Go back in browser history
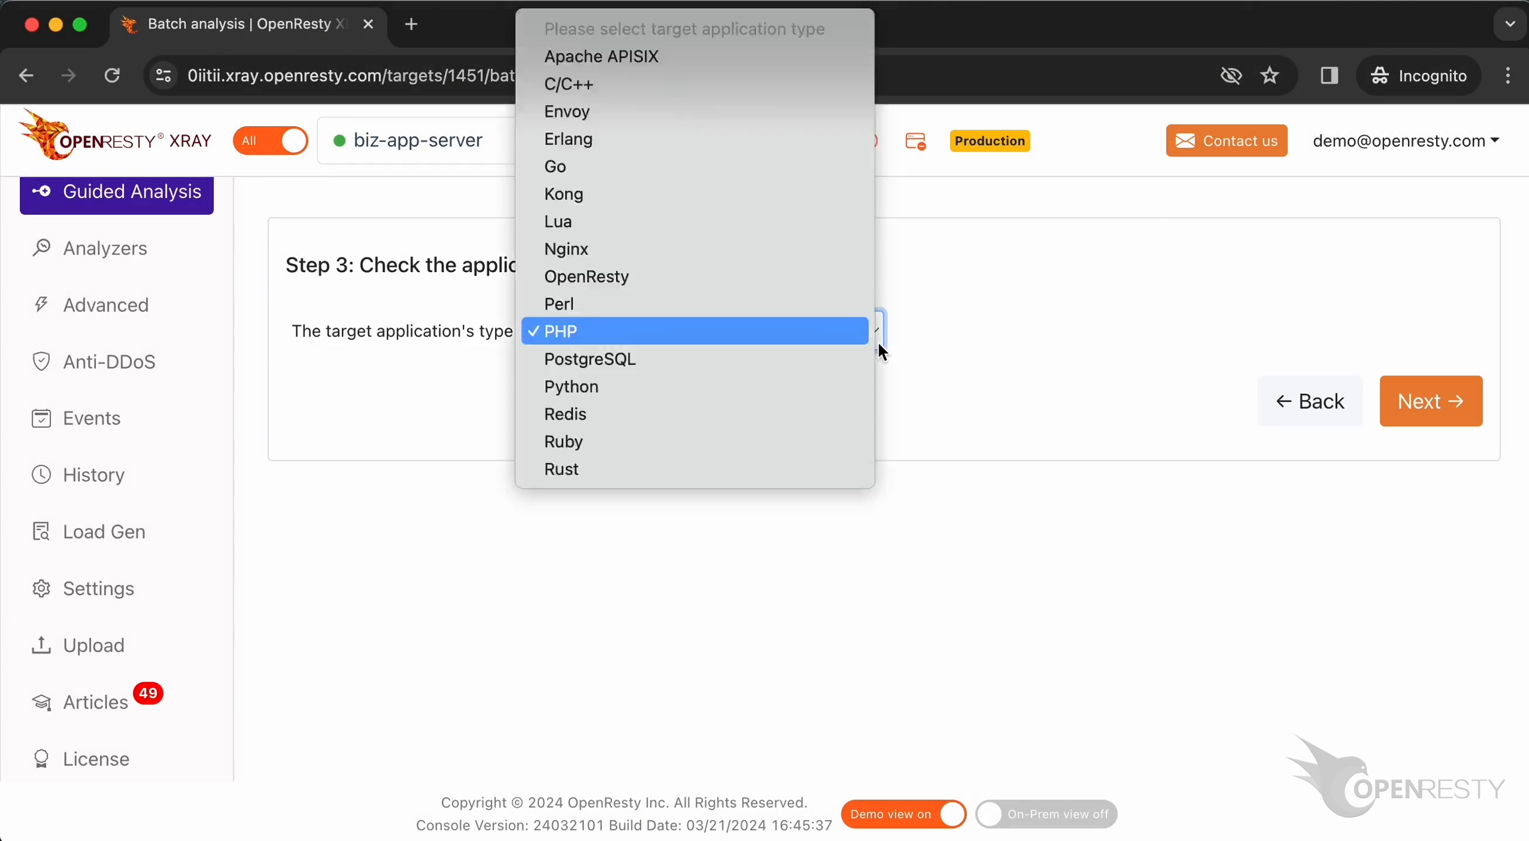Screen dimensions: 1529x841 [x=26, y=75]
